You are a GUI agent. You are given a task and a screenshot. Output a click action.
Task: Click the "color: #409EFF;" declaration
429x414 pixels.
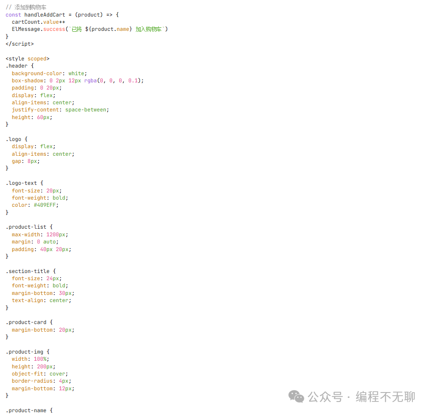click(x=35, y=205)
